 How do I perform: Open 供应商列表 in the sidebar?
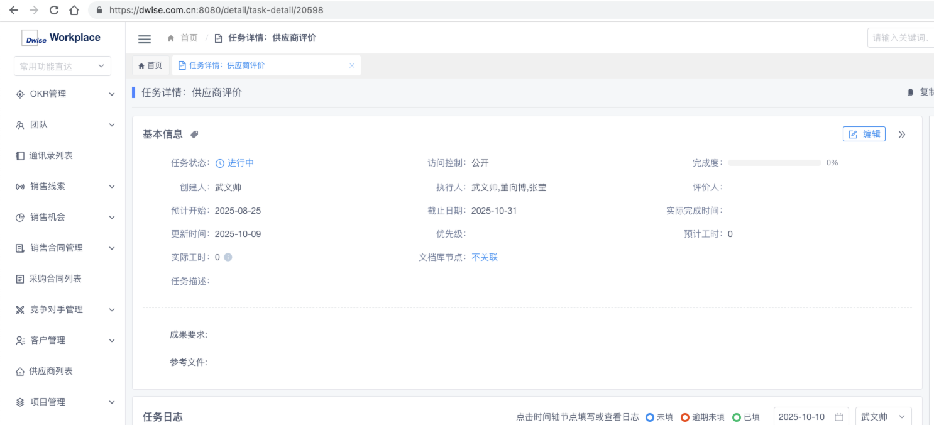point(50,371)
